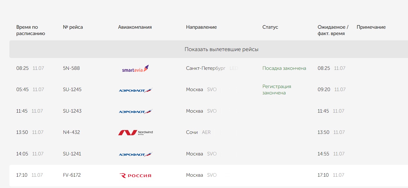
Task: Expand "Показать вылетевшие рейсы" bar
Action: (x=221, y=49)
